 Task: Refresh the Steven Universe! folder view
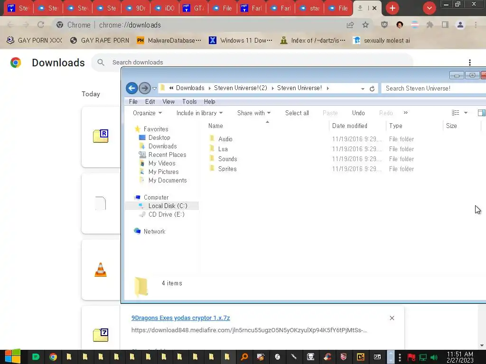372,89
